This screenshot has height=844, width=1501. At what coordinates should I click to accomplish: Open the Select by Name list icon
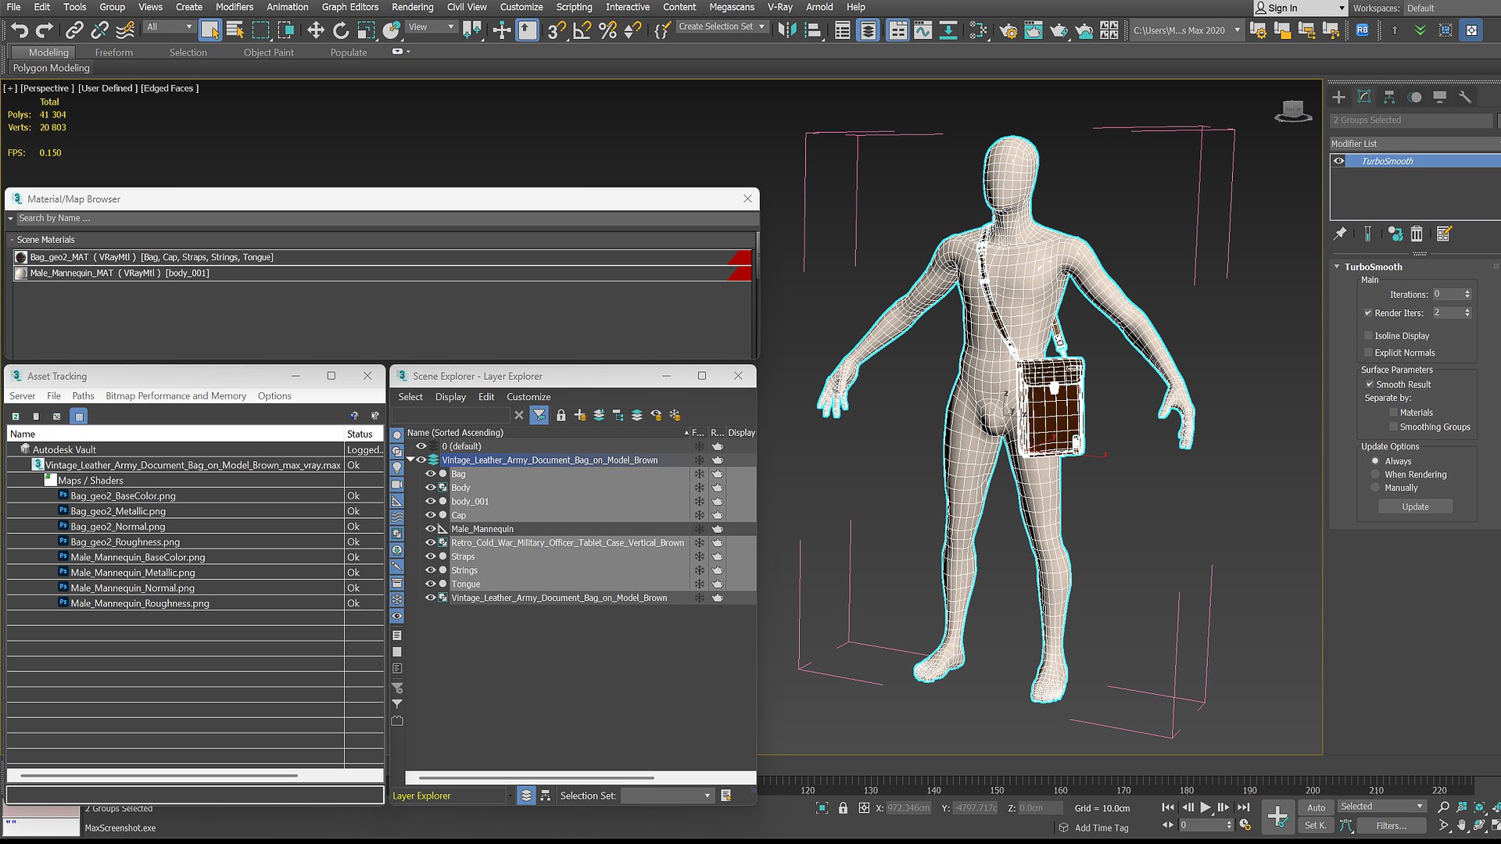tap(235, 30)
